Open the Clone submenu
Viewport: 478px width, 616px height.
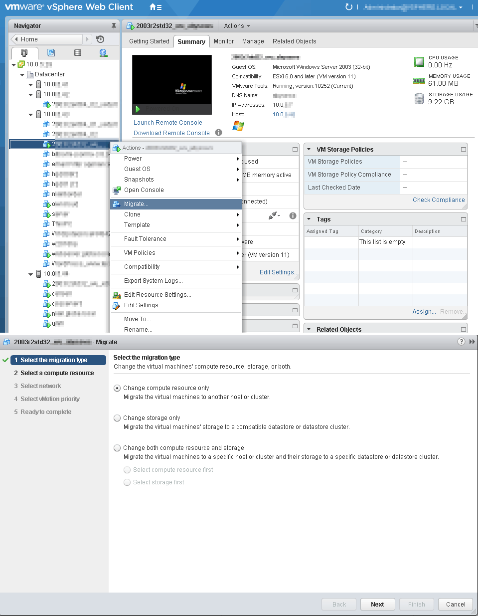coord(176,214)
